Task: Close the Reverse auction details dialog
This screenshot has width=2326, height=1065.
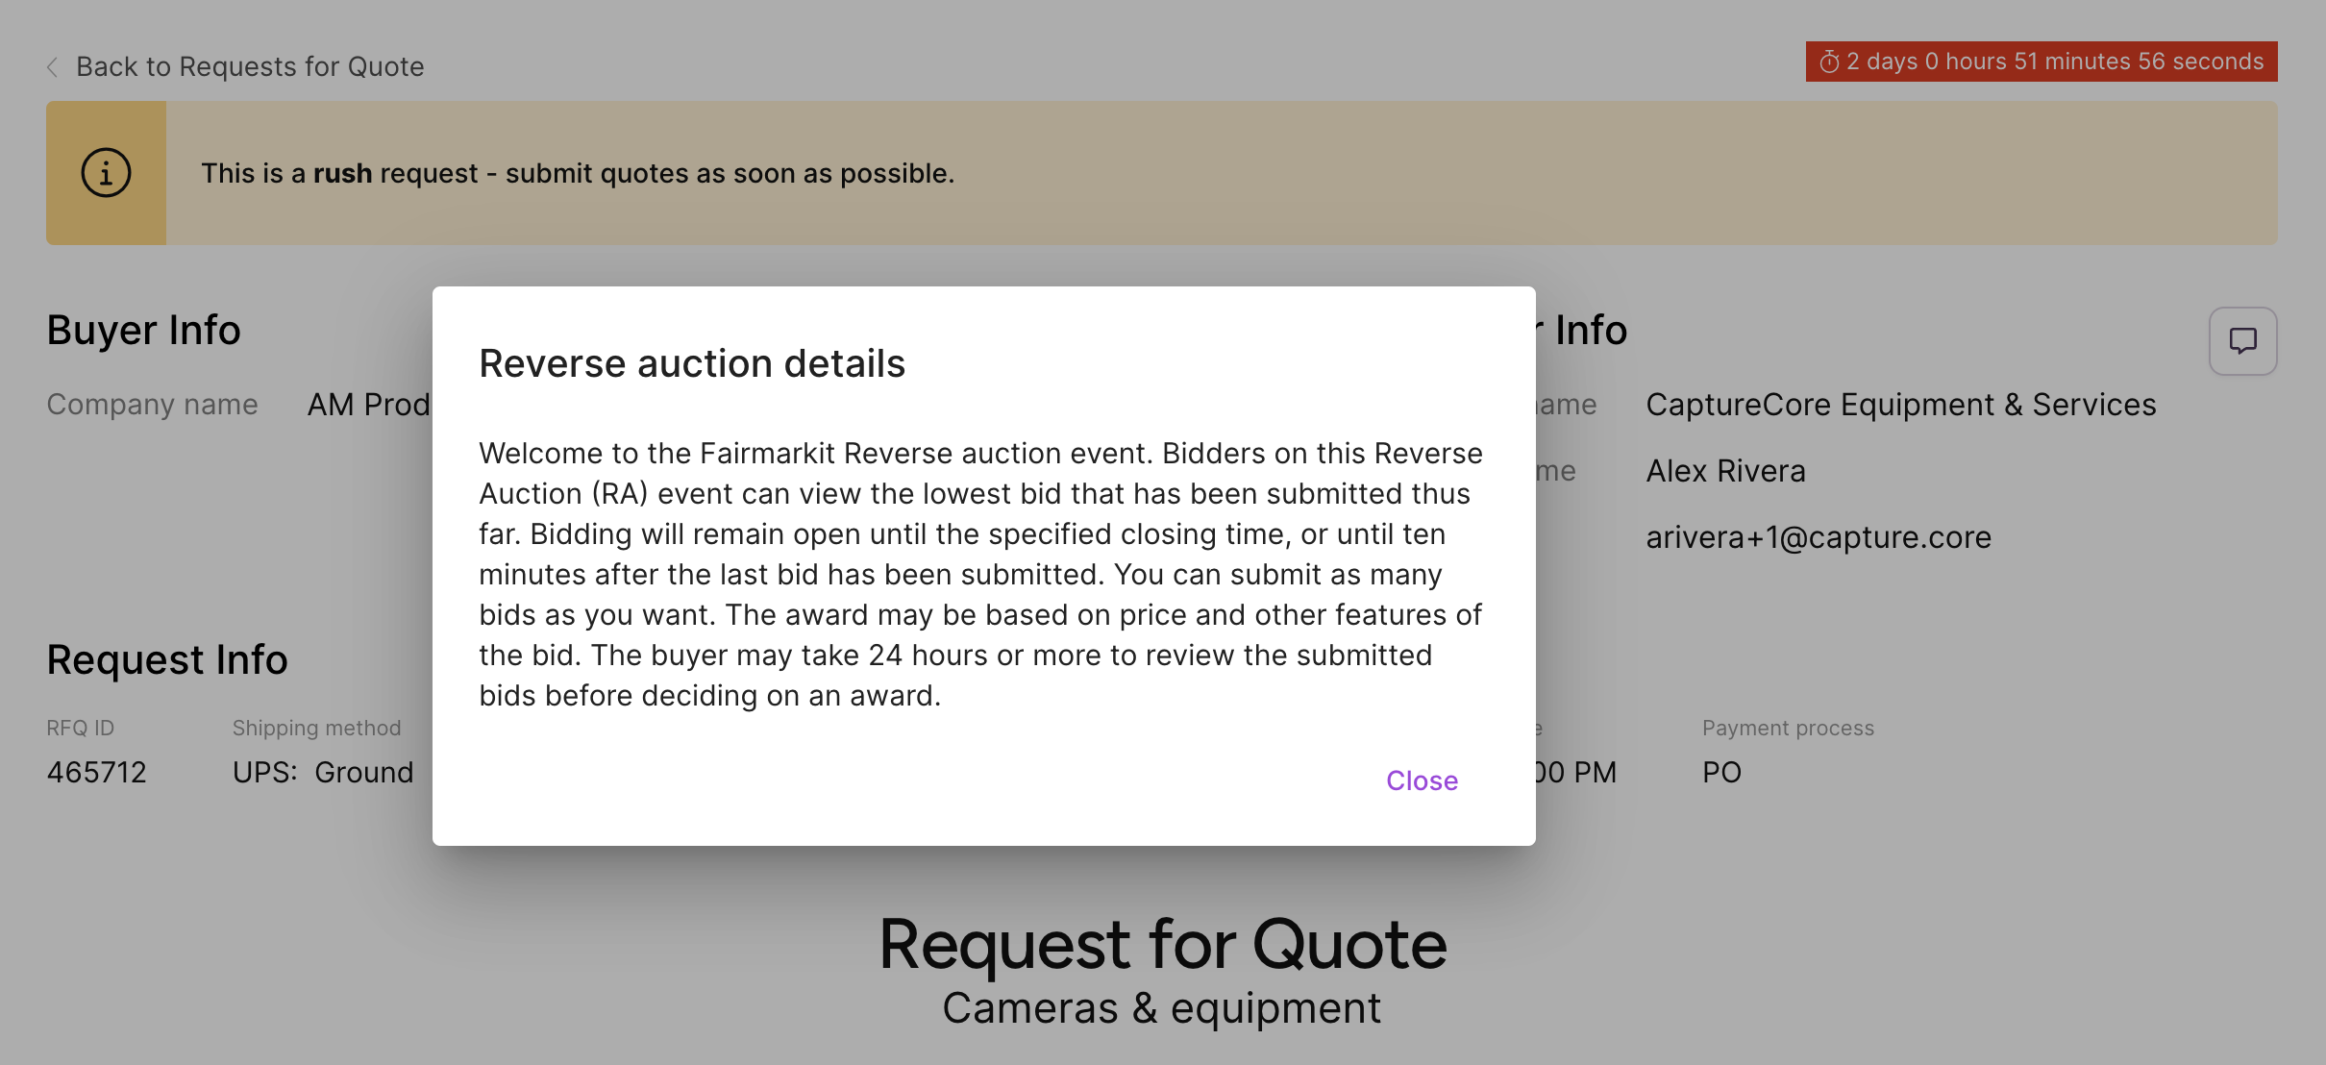Action: [x=1422, y=780]
